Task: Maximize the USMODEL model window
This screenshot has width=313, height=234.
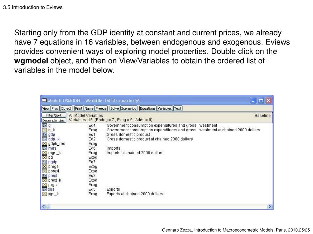Action: 261,101
